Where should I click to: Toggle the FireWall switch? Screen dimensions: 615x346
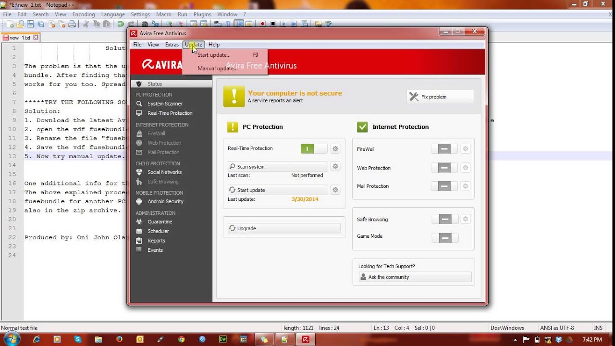444,149
